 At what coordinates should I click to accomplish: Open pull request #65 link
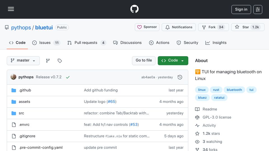[x=112, y=102]
